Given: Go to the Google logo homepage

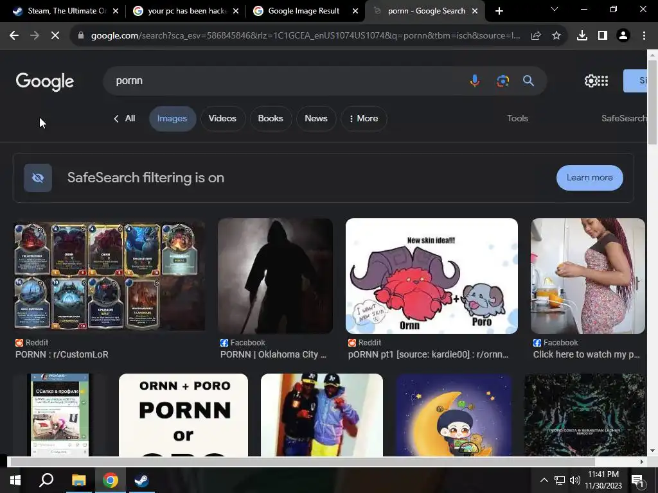Looking at the screenshot, I should [x=44, y=82].
